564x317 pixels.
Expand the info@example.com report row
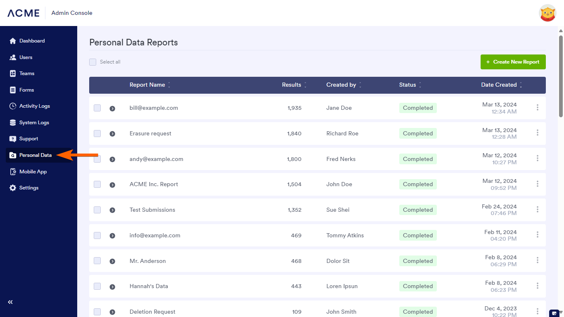pos(112,236)
